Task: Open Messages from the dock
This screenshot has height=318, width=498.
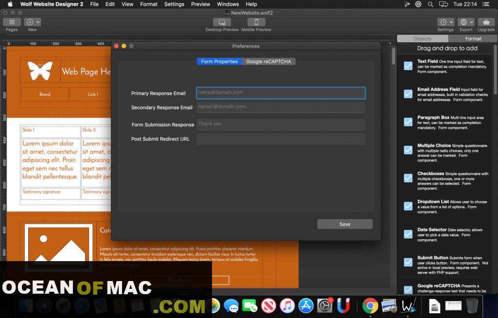Action: click(x=231, y=306)
